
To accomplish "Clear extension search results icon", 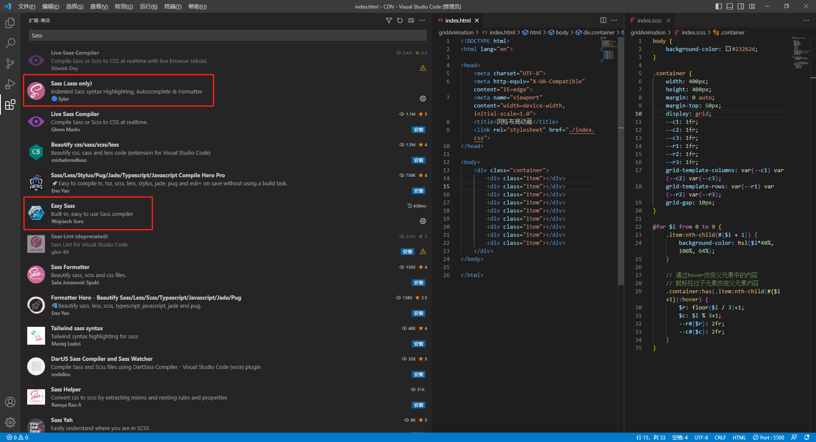I will (411, 20).
